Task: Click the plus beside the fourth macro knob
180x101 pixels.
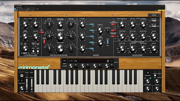Action: (112, 65)
